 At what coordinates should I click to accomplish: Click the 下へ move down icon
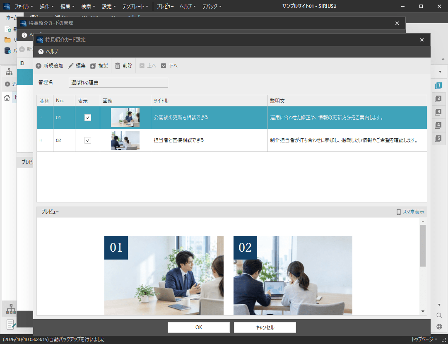tap(164, 66)
